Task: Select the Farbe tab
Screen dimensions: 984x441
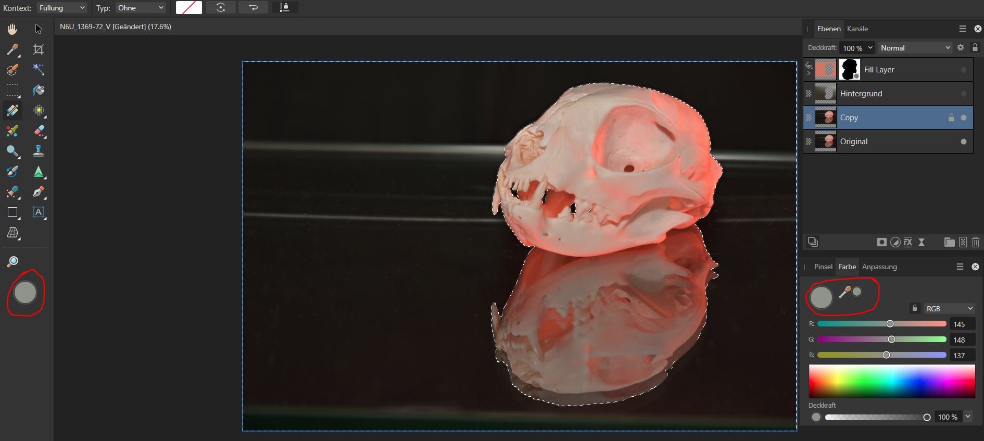Action: point(847,267)
